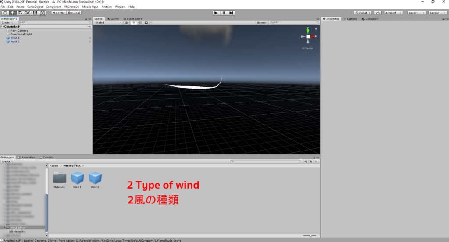Open the Shaded draw mode dropdown
Viewport: 449px width, 242px height.
click(x=108, y=22)
